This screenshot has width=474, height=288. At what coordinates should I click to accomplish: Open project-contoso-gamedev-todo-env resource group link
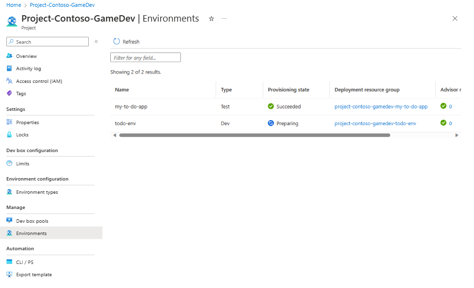pyautogui.click(x=375, y=124)
